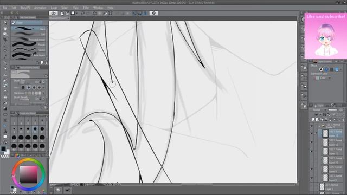Screen dimensions: 347x195
Task: Choose the first anti-aliasing circle option
Action: point(23,88)
